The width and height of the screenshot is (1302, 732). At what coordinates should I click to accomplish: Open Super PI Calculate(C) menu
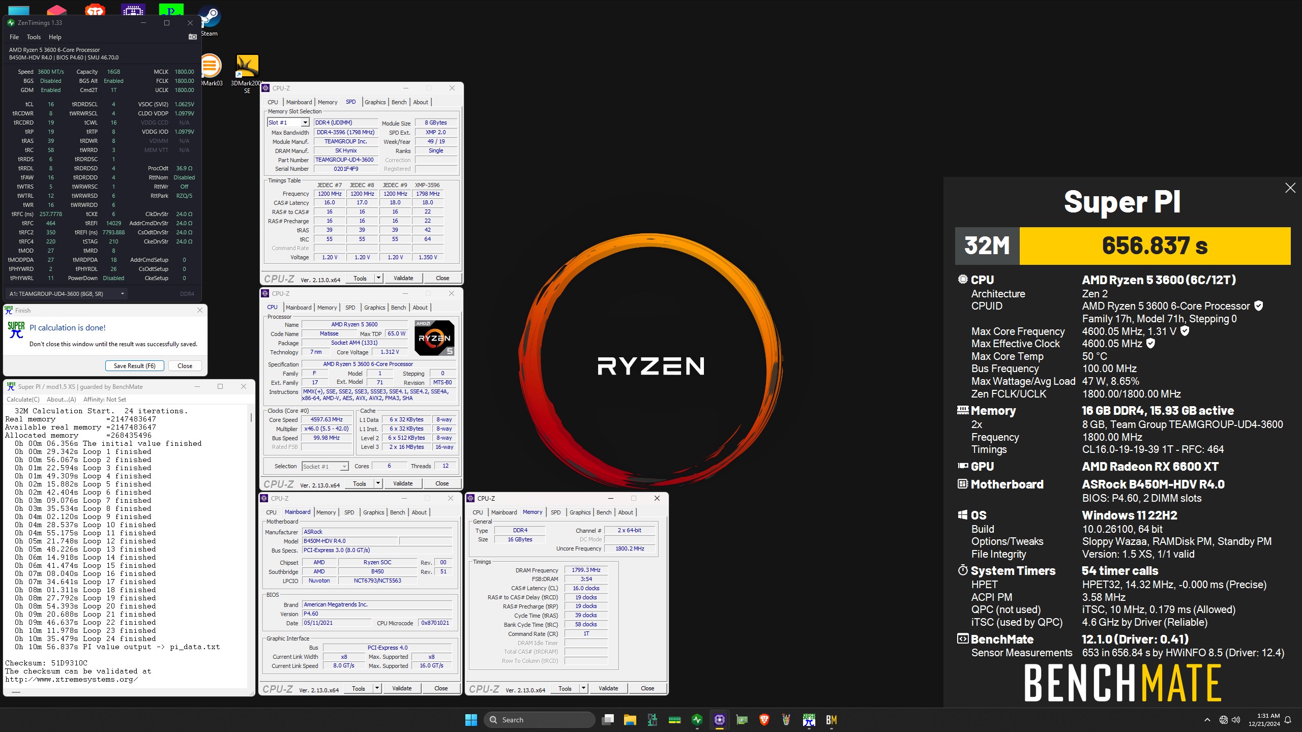point(23,400)
